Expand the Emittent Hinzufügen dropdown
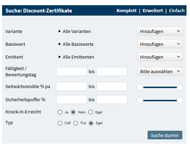 [x=160, y=57]
